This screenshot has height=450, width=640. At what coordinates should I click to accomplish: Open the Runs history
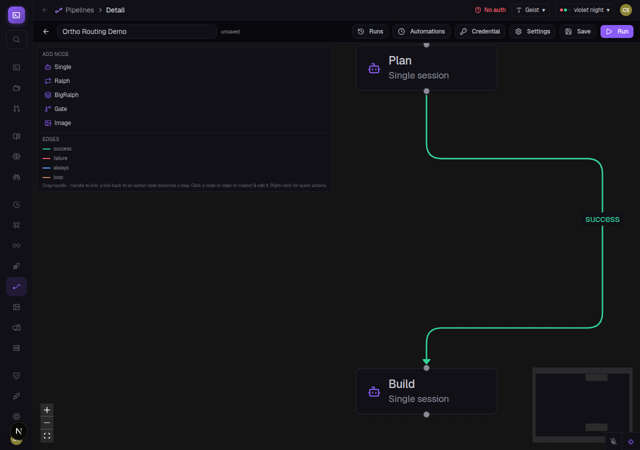point(370,31)
